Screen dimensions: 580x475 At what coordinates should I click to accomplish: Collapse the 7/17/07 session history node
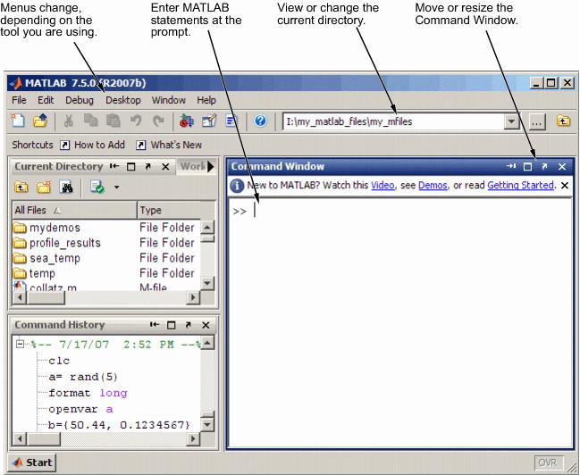(20, 344)
